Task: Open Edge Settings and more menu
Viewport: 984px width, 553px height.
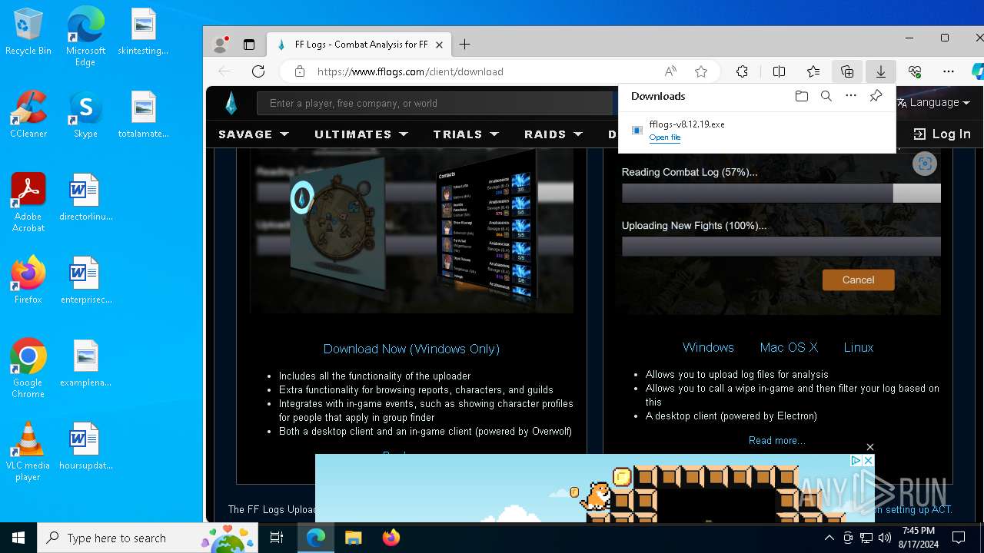Action: pos(949,71)
